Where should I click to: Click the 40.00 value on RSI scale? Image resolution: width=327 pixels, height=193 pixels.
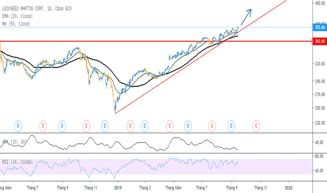[x=319, y=171]
